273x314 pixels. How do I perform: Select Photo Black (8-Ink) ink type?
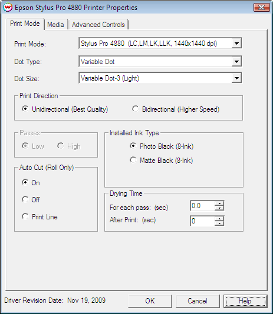(x=162, y=146)
